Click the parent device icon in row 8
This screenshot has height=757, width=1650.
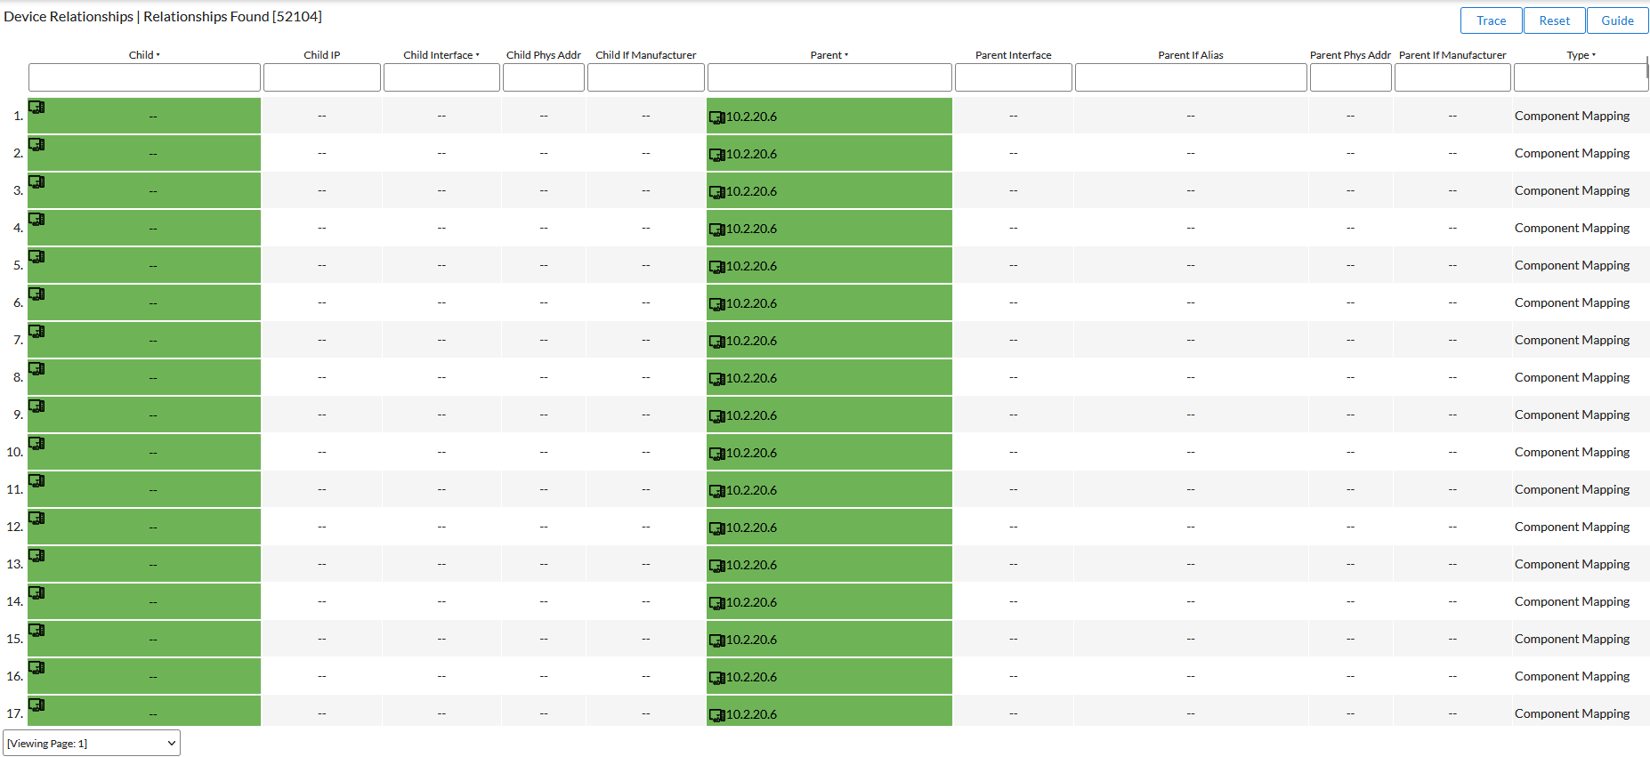[x=716, y=379]
